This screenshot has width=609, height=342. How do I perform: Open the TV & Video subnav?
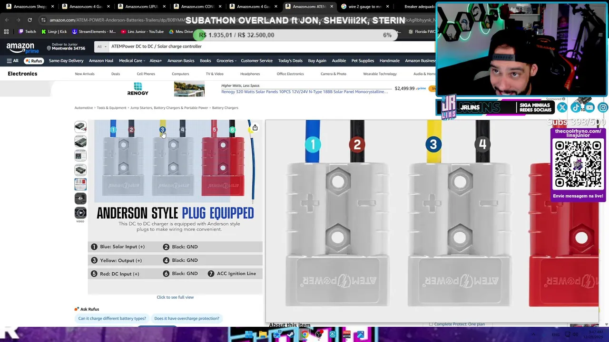click(215, 74)
